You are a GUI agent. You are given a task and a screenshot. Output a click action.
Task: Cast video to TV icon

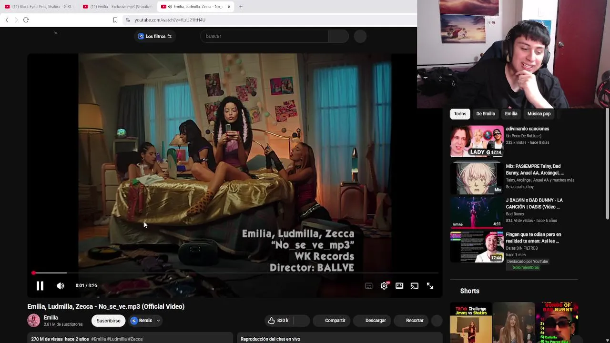click(415, 286)
